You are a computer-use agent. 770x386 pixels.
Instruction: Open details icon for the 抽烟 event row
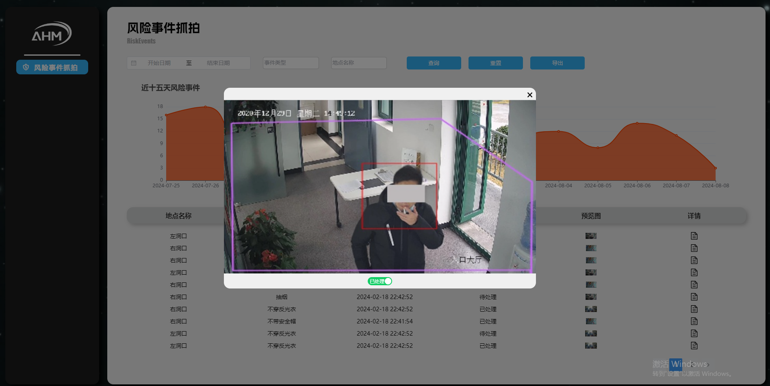(694, 297)
